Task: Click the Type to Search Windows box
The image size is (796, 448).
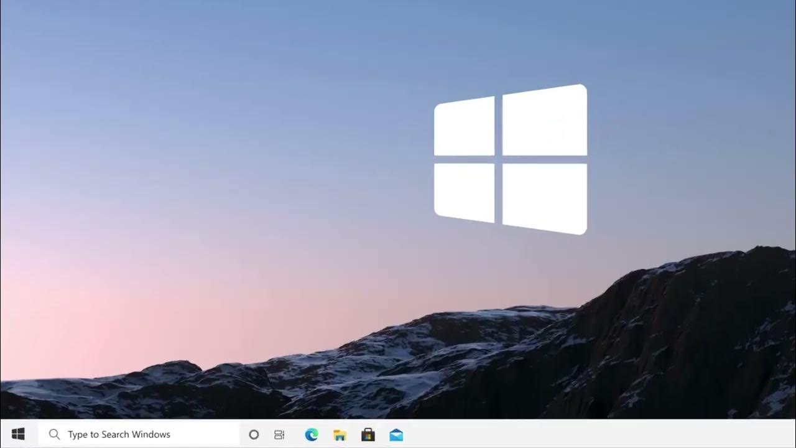Action: 139,434
